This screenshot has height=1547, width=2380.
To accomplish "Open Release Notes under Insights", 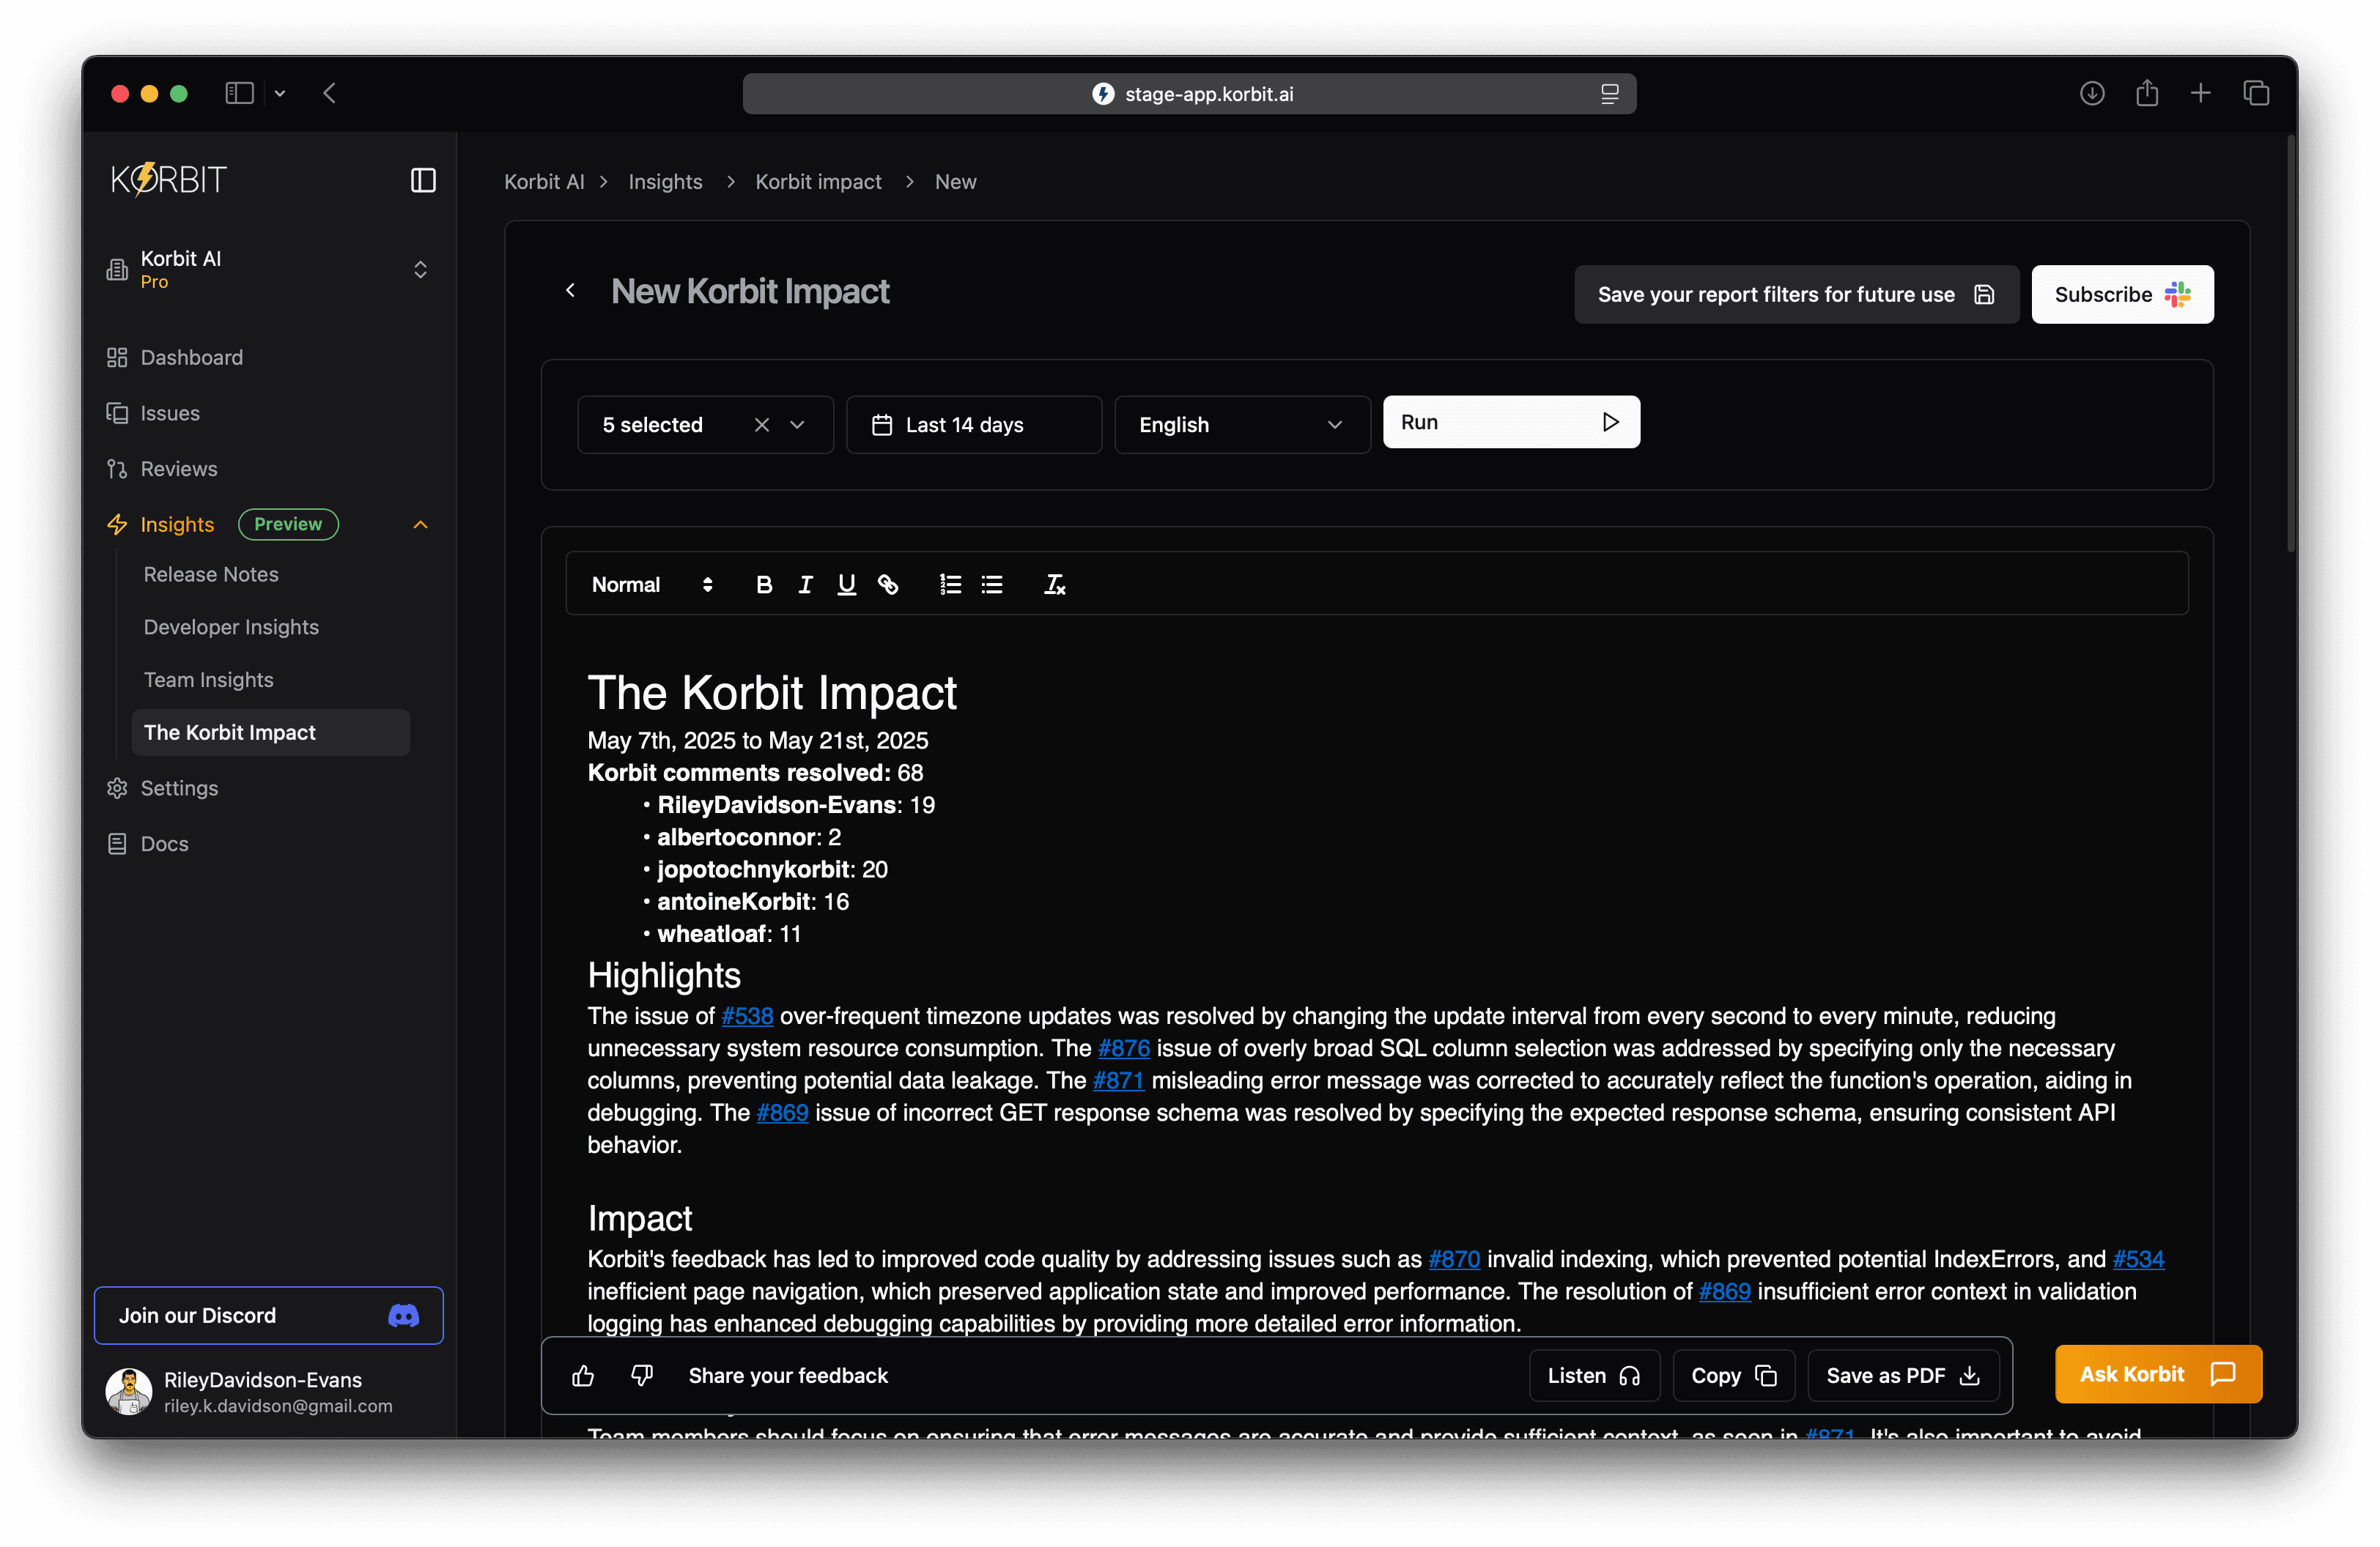I will [211, 574].
